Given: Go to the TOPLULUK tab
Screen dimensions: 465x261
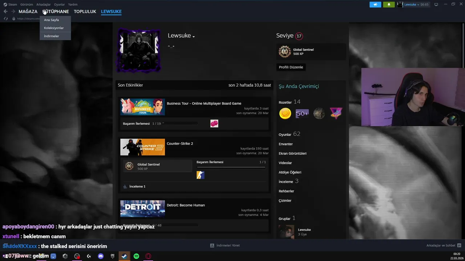Looking at the screenshot, I should (85, 12).
